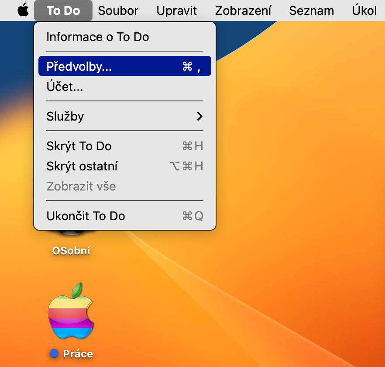Open the Soubor menu
Screen dimensions: 385x367
(118, 10)
